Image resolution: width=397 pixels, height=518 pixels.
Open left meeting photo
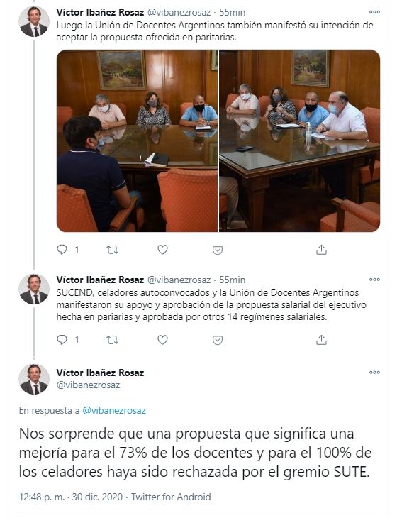pos(137,141)
